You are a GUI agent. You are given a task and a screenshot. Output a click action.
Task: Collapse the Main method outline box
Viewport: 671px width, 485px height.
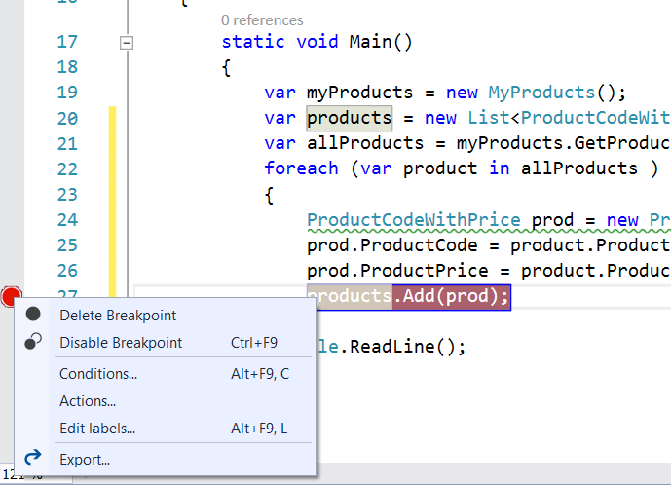tap(125, 43)
